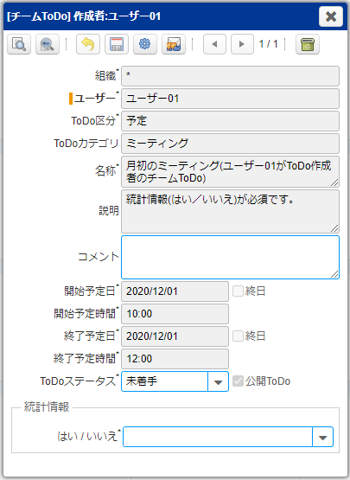The height and width of the screenshot is (480, 350).
Task: Click the lookup record search icon
Action: [19, 44]
